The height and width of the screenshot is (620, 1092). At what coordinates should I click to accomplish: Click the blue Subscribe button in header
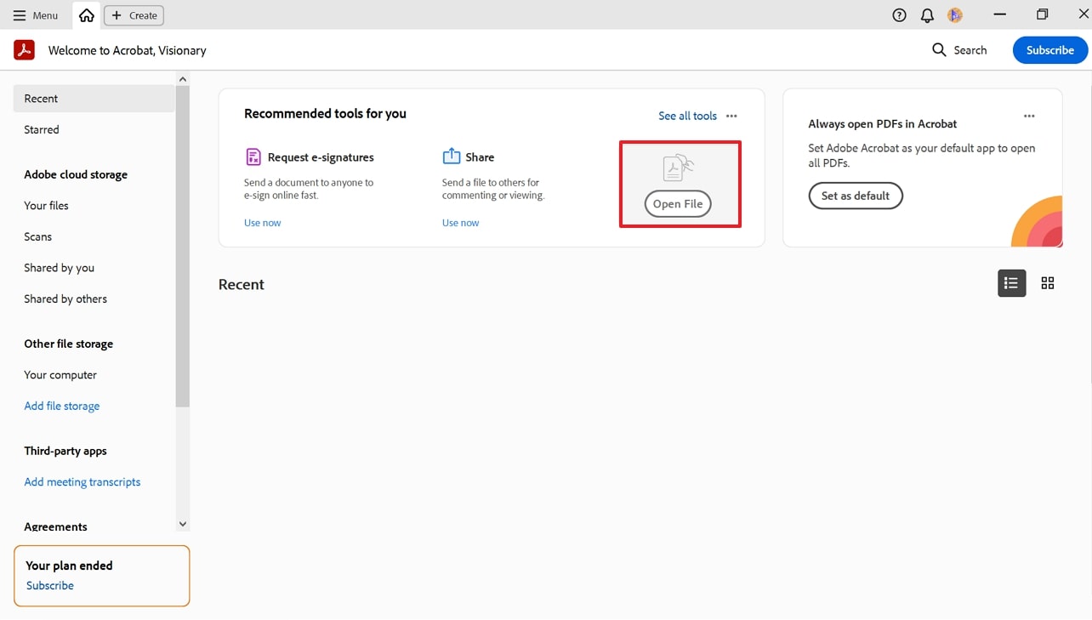coord(1049,50)
